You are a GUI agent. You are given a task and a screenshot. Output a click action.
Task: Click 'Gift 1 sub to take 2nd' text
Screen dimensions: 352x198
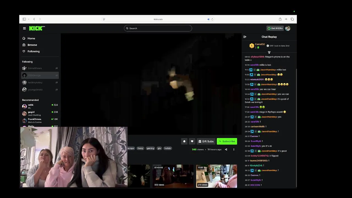click(279, 46)
